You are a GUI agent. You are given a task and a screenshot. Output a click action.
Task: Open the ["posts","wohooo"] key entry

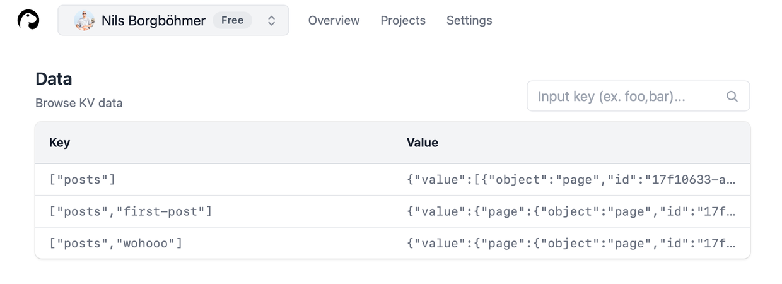[116, 243]
